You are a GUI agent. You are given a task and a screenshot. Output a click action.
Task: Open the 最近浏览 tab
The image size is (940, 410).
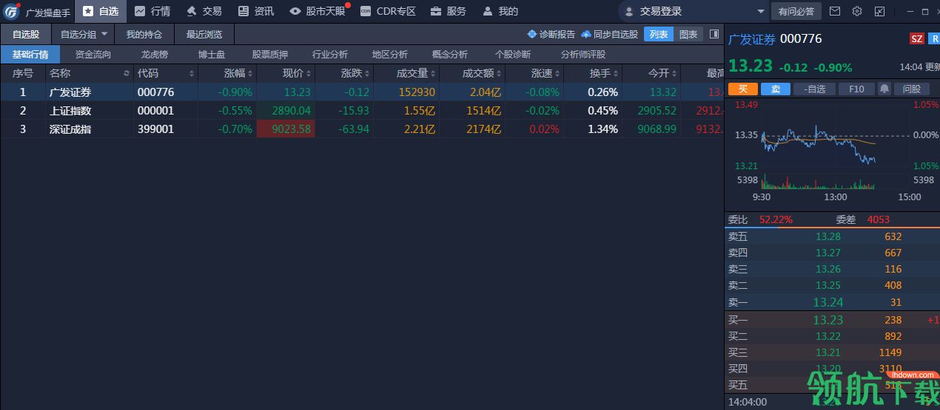coord(204,34)
